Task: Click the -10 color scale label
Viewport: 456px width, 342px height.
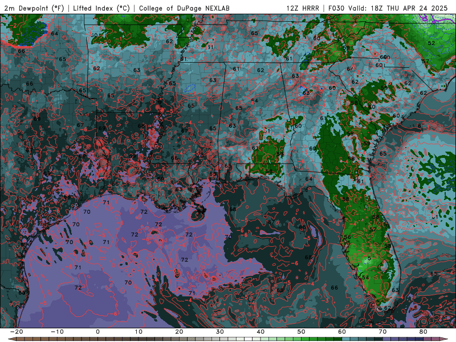Action: [x=57, y=332]
